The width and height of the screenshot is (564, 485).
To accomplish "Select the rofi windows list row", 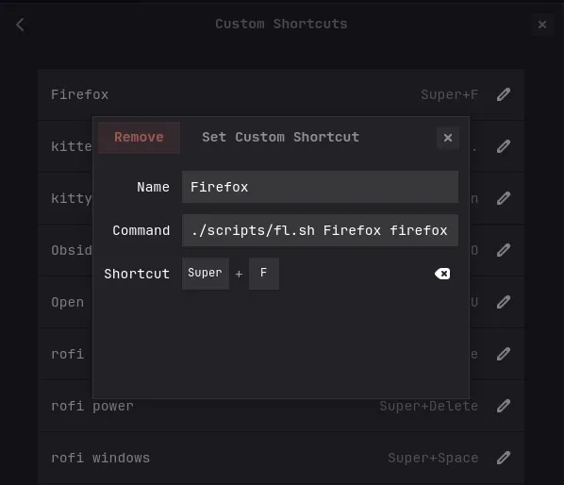I will pyautogui.click(x=281, y=458).
